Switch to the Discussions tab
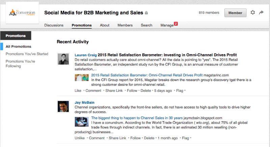 pyautogui.click(x=54, y=25)
